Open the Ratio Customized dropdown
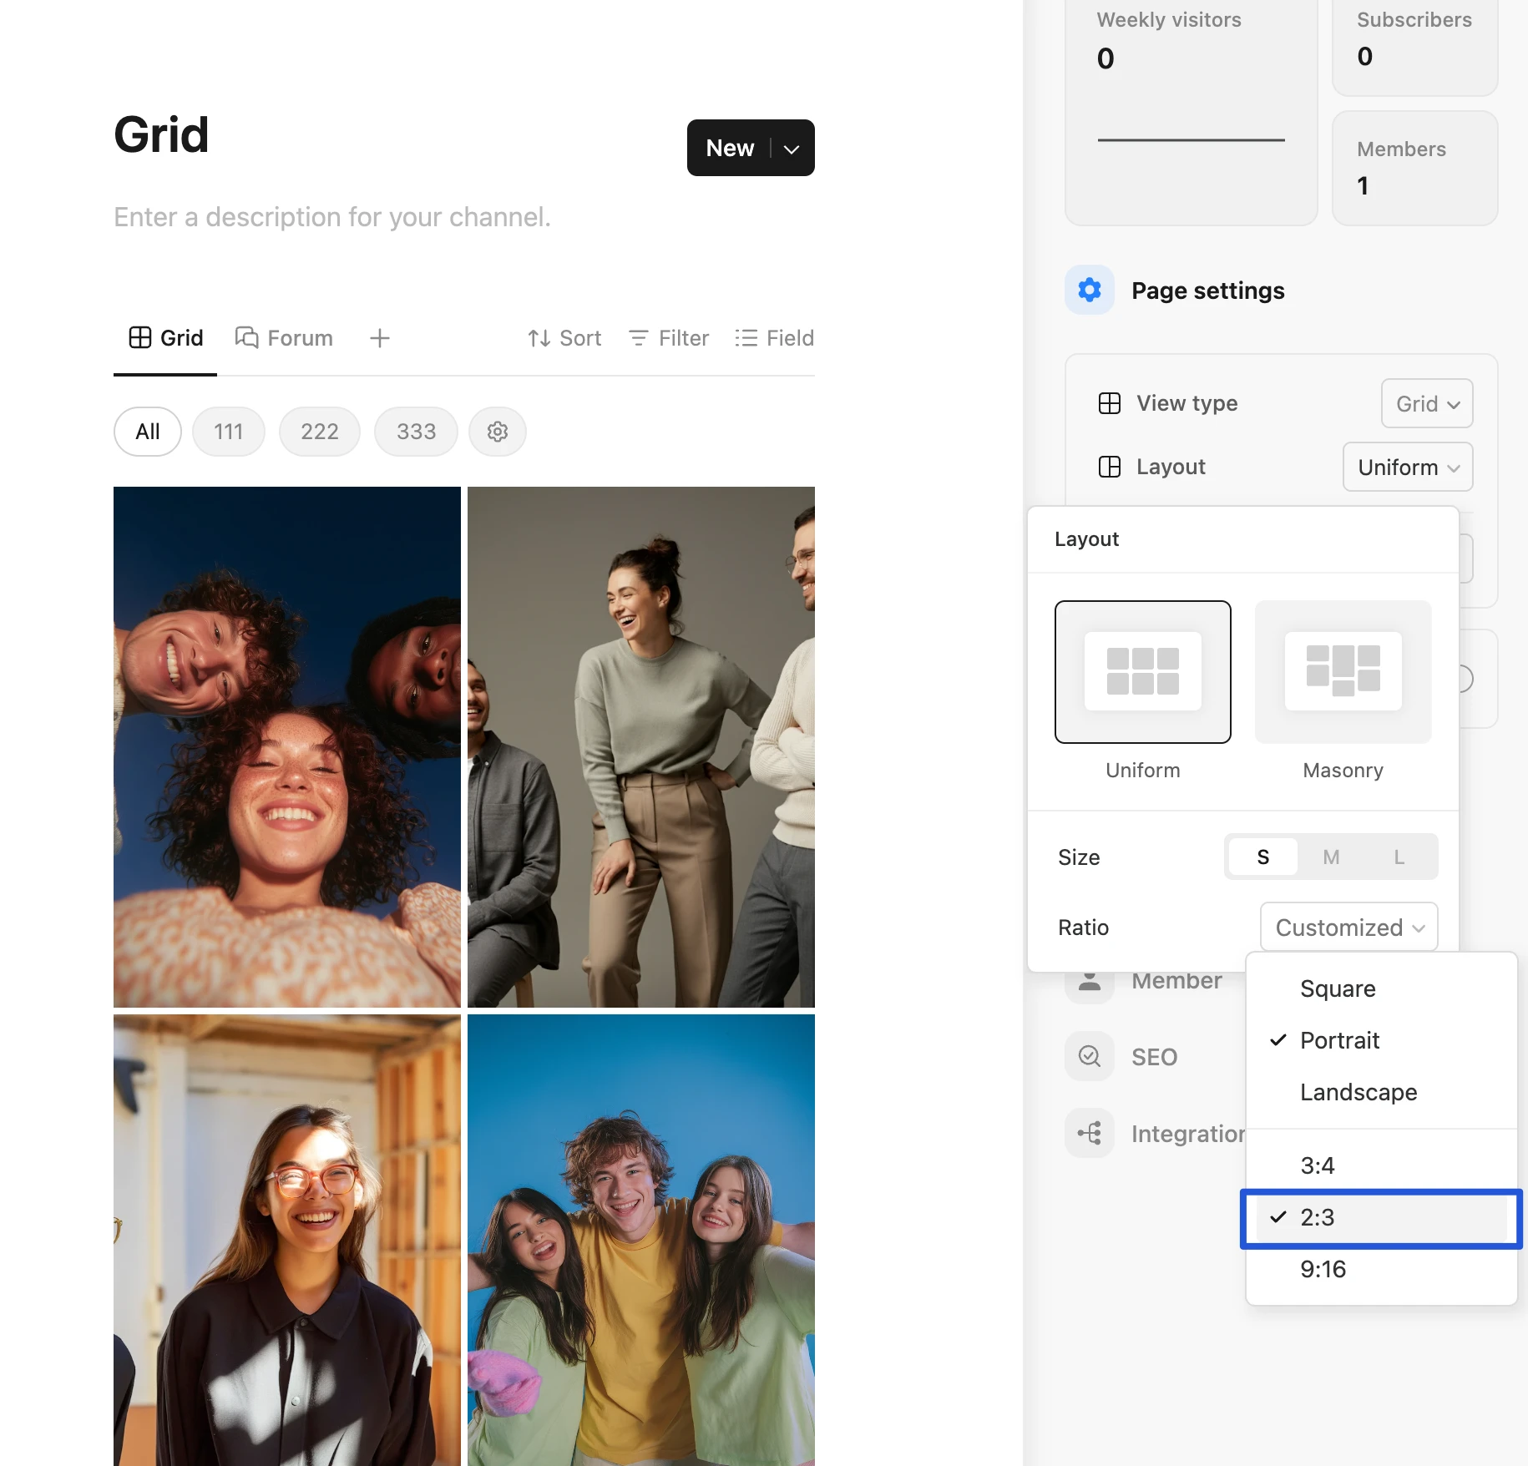 1348,928
